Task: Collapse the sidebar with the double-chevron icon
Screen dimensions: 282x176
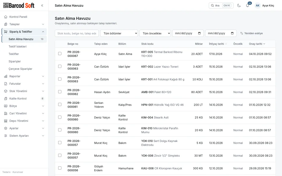Action: point(42,5)
